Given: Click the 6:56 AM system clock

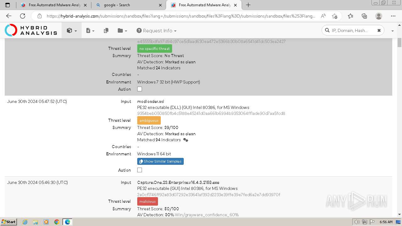Looking at the screenshot, I should (386, 222).
